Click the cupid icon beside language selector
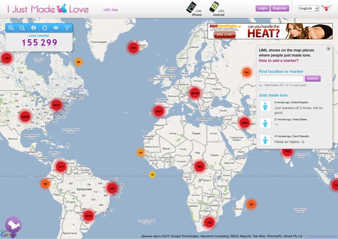This screenshot has height=239, width=338. click(326, 8)
